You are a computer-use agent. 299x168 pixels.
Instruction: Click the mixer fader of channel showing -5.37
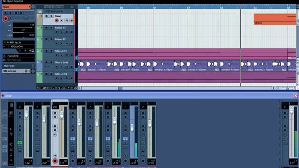[x=132, y=127]
